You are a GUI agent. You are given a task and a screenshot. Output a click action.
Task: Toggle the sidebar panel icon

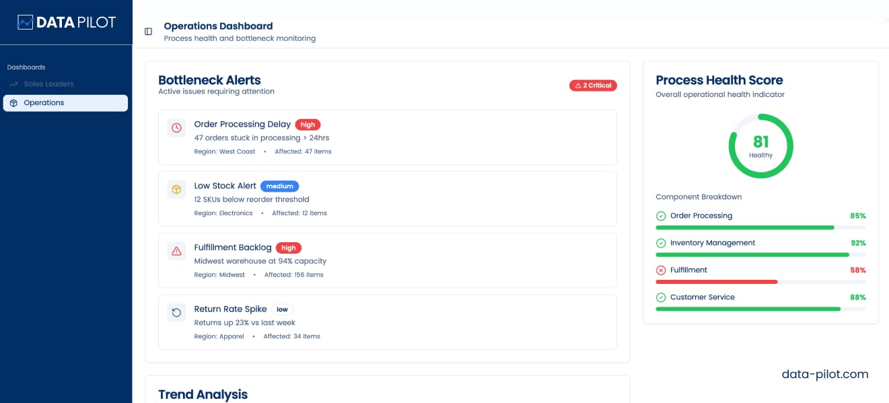[x=148, y=32]
